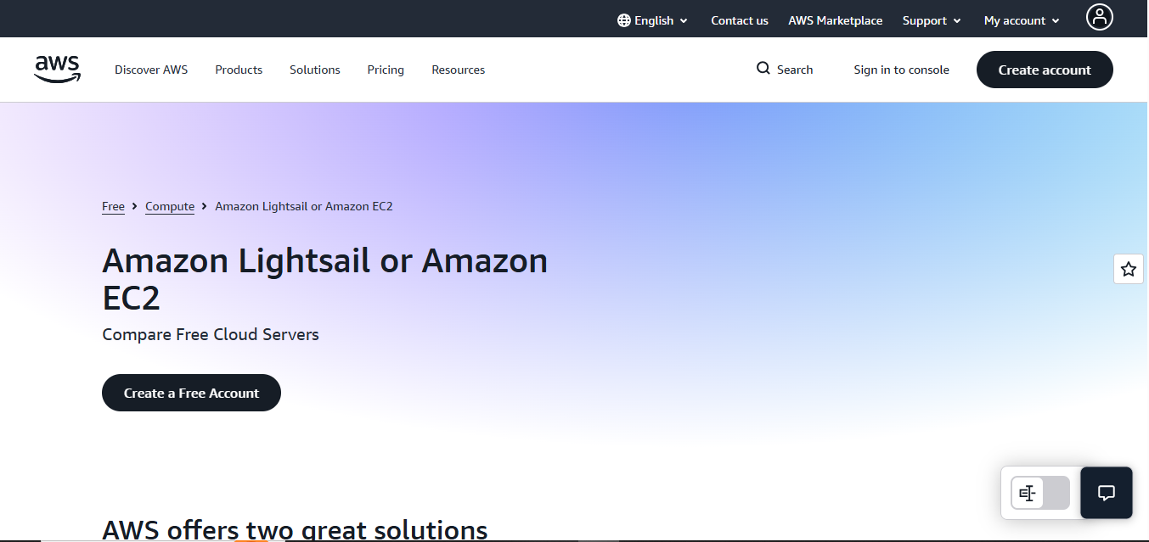Click the AWS logo

[x=58, y=70]
